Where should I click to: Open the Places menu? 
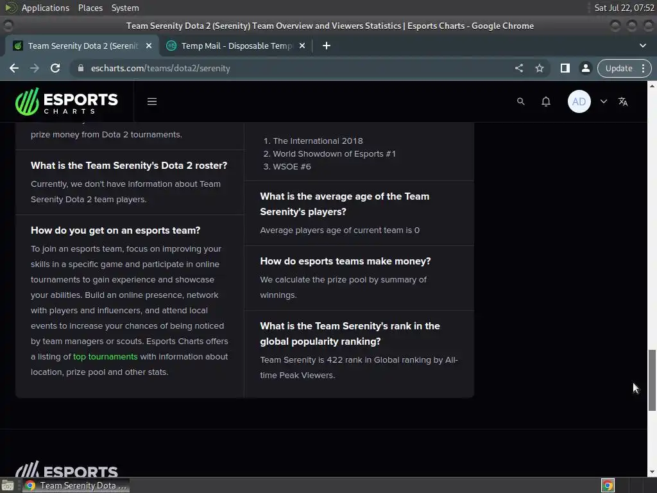tap(90, 8)
